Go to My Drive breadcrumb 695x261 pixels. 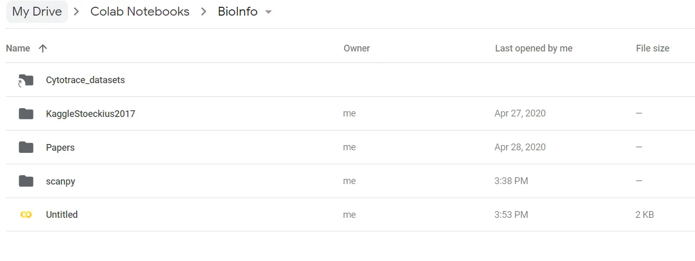coord(37,11)
